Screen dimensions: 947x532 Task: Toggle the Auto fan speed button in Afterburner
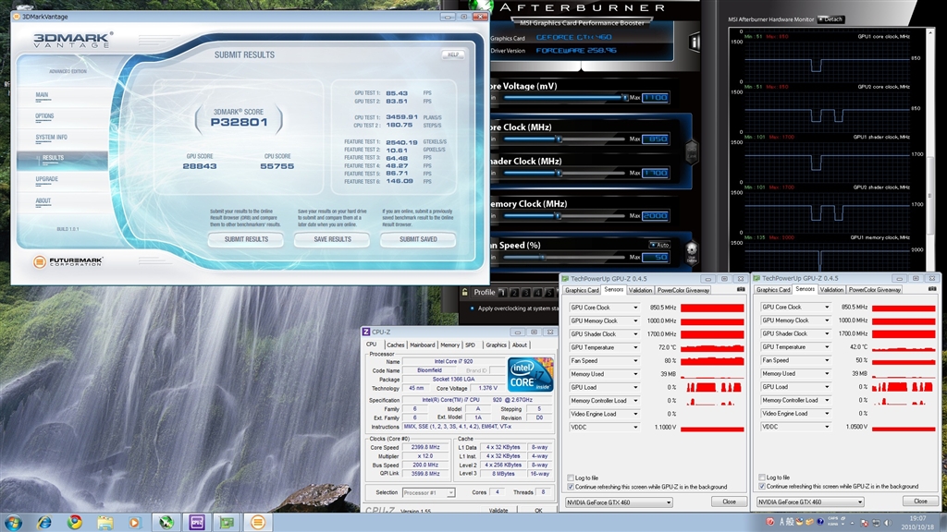(x=659, y=245)
